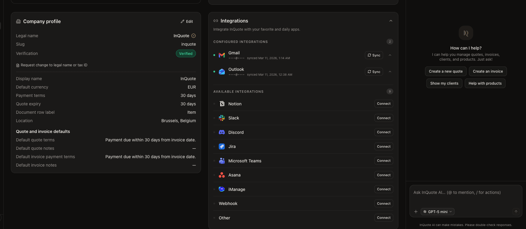This screenshot has width=526, height=229.
Task: Connect the Asana integration
Action: [x=384, y=175]
